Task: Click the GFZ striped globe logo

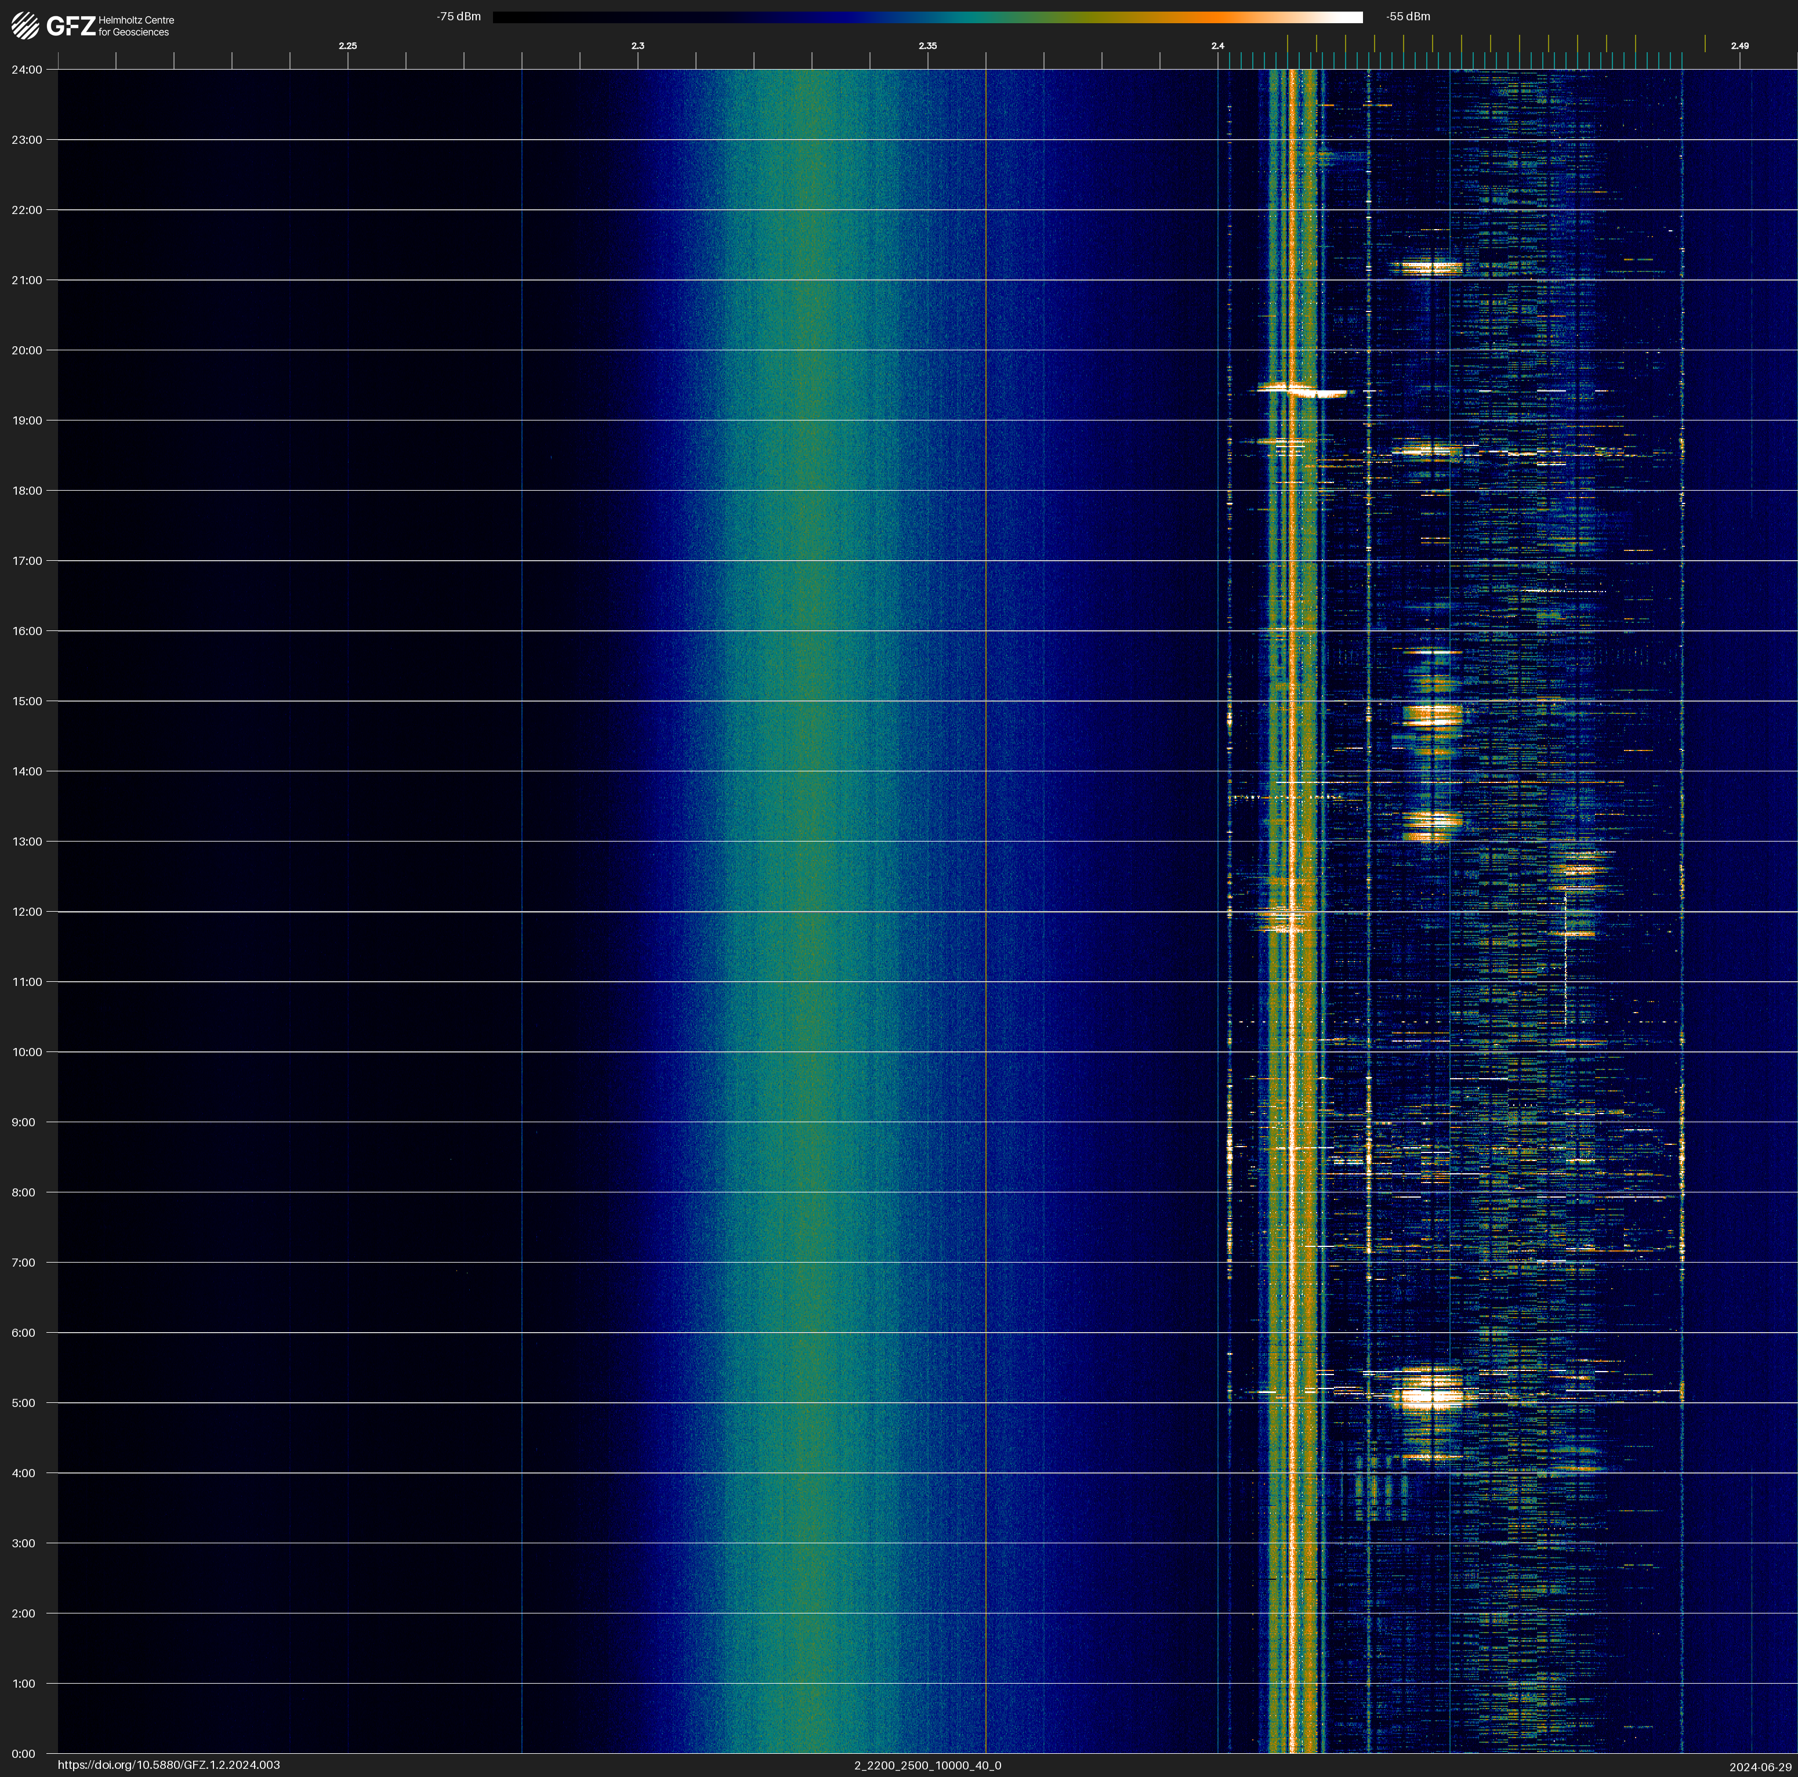Action: 25,25
